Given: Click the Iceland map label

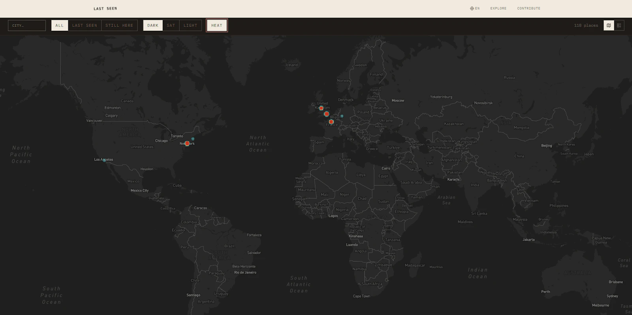Looking at the screenshot, I should click(292, 65).
